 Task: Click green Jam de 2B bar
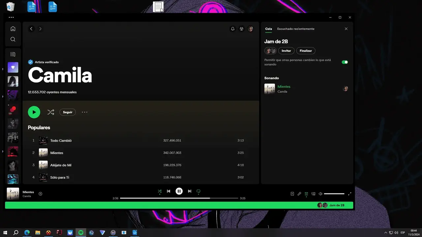click(x=179, y=205)
